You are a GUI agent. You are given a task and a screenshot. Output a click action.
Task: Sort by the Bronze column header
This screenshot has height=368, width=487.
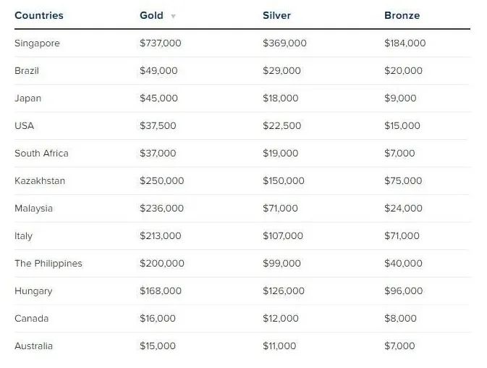[x=402, y=15]
